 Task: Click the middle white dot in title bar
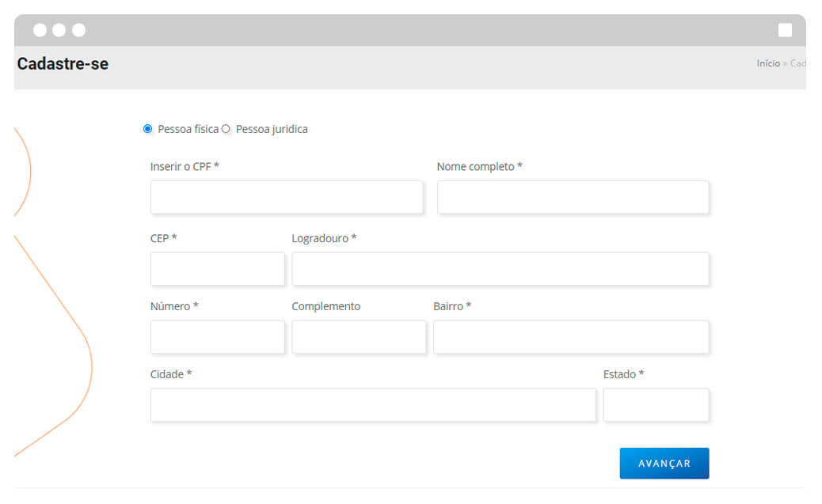[59, 30]
